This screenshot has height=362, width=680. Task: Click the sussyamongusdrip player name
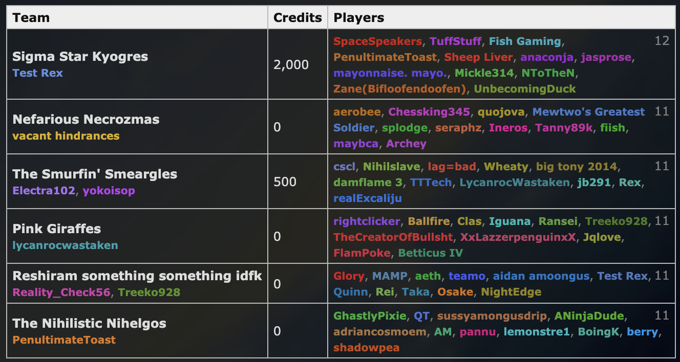pyautogui.click(x=488, y=316)
